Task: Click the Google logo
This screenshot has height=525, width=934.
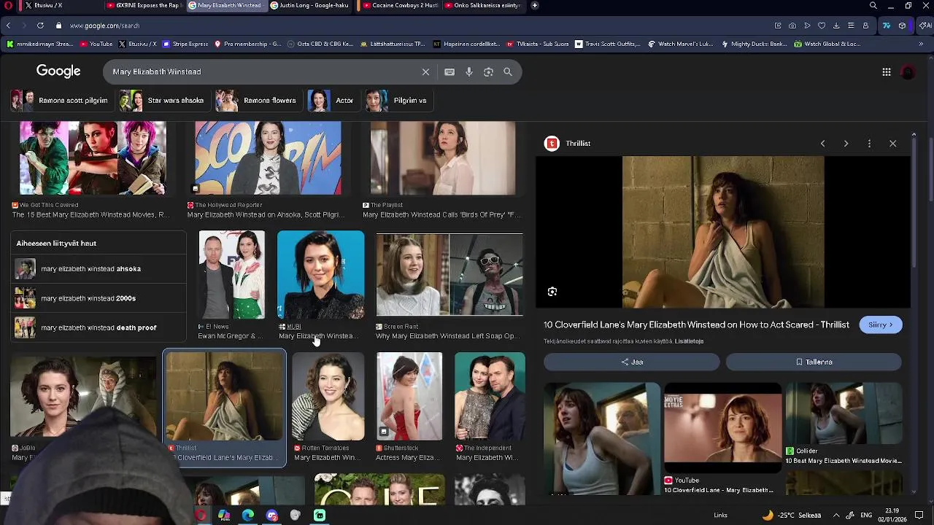Action: (58, 71)
